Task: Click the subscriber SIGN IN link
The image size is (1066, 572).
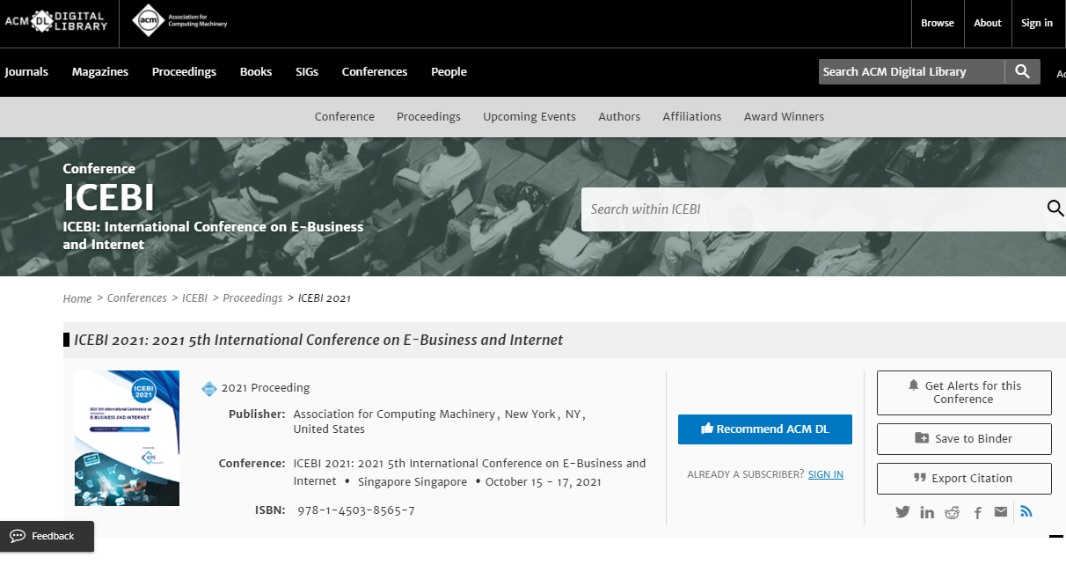Action: 825,474
